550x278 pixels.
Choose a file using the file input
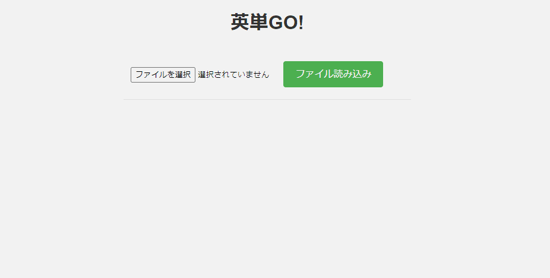point(200,75)
